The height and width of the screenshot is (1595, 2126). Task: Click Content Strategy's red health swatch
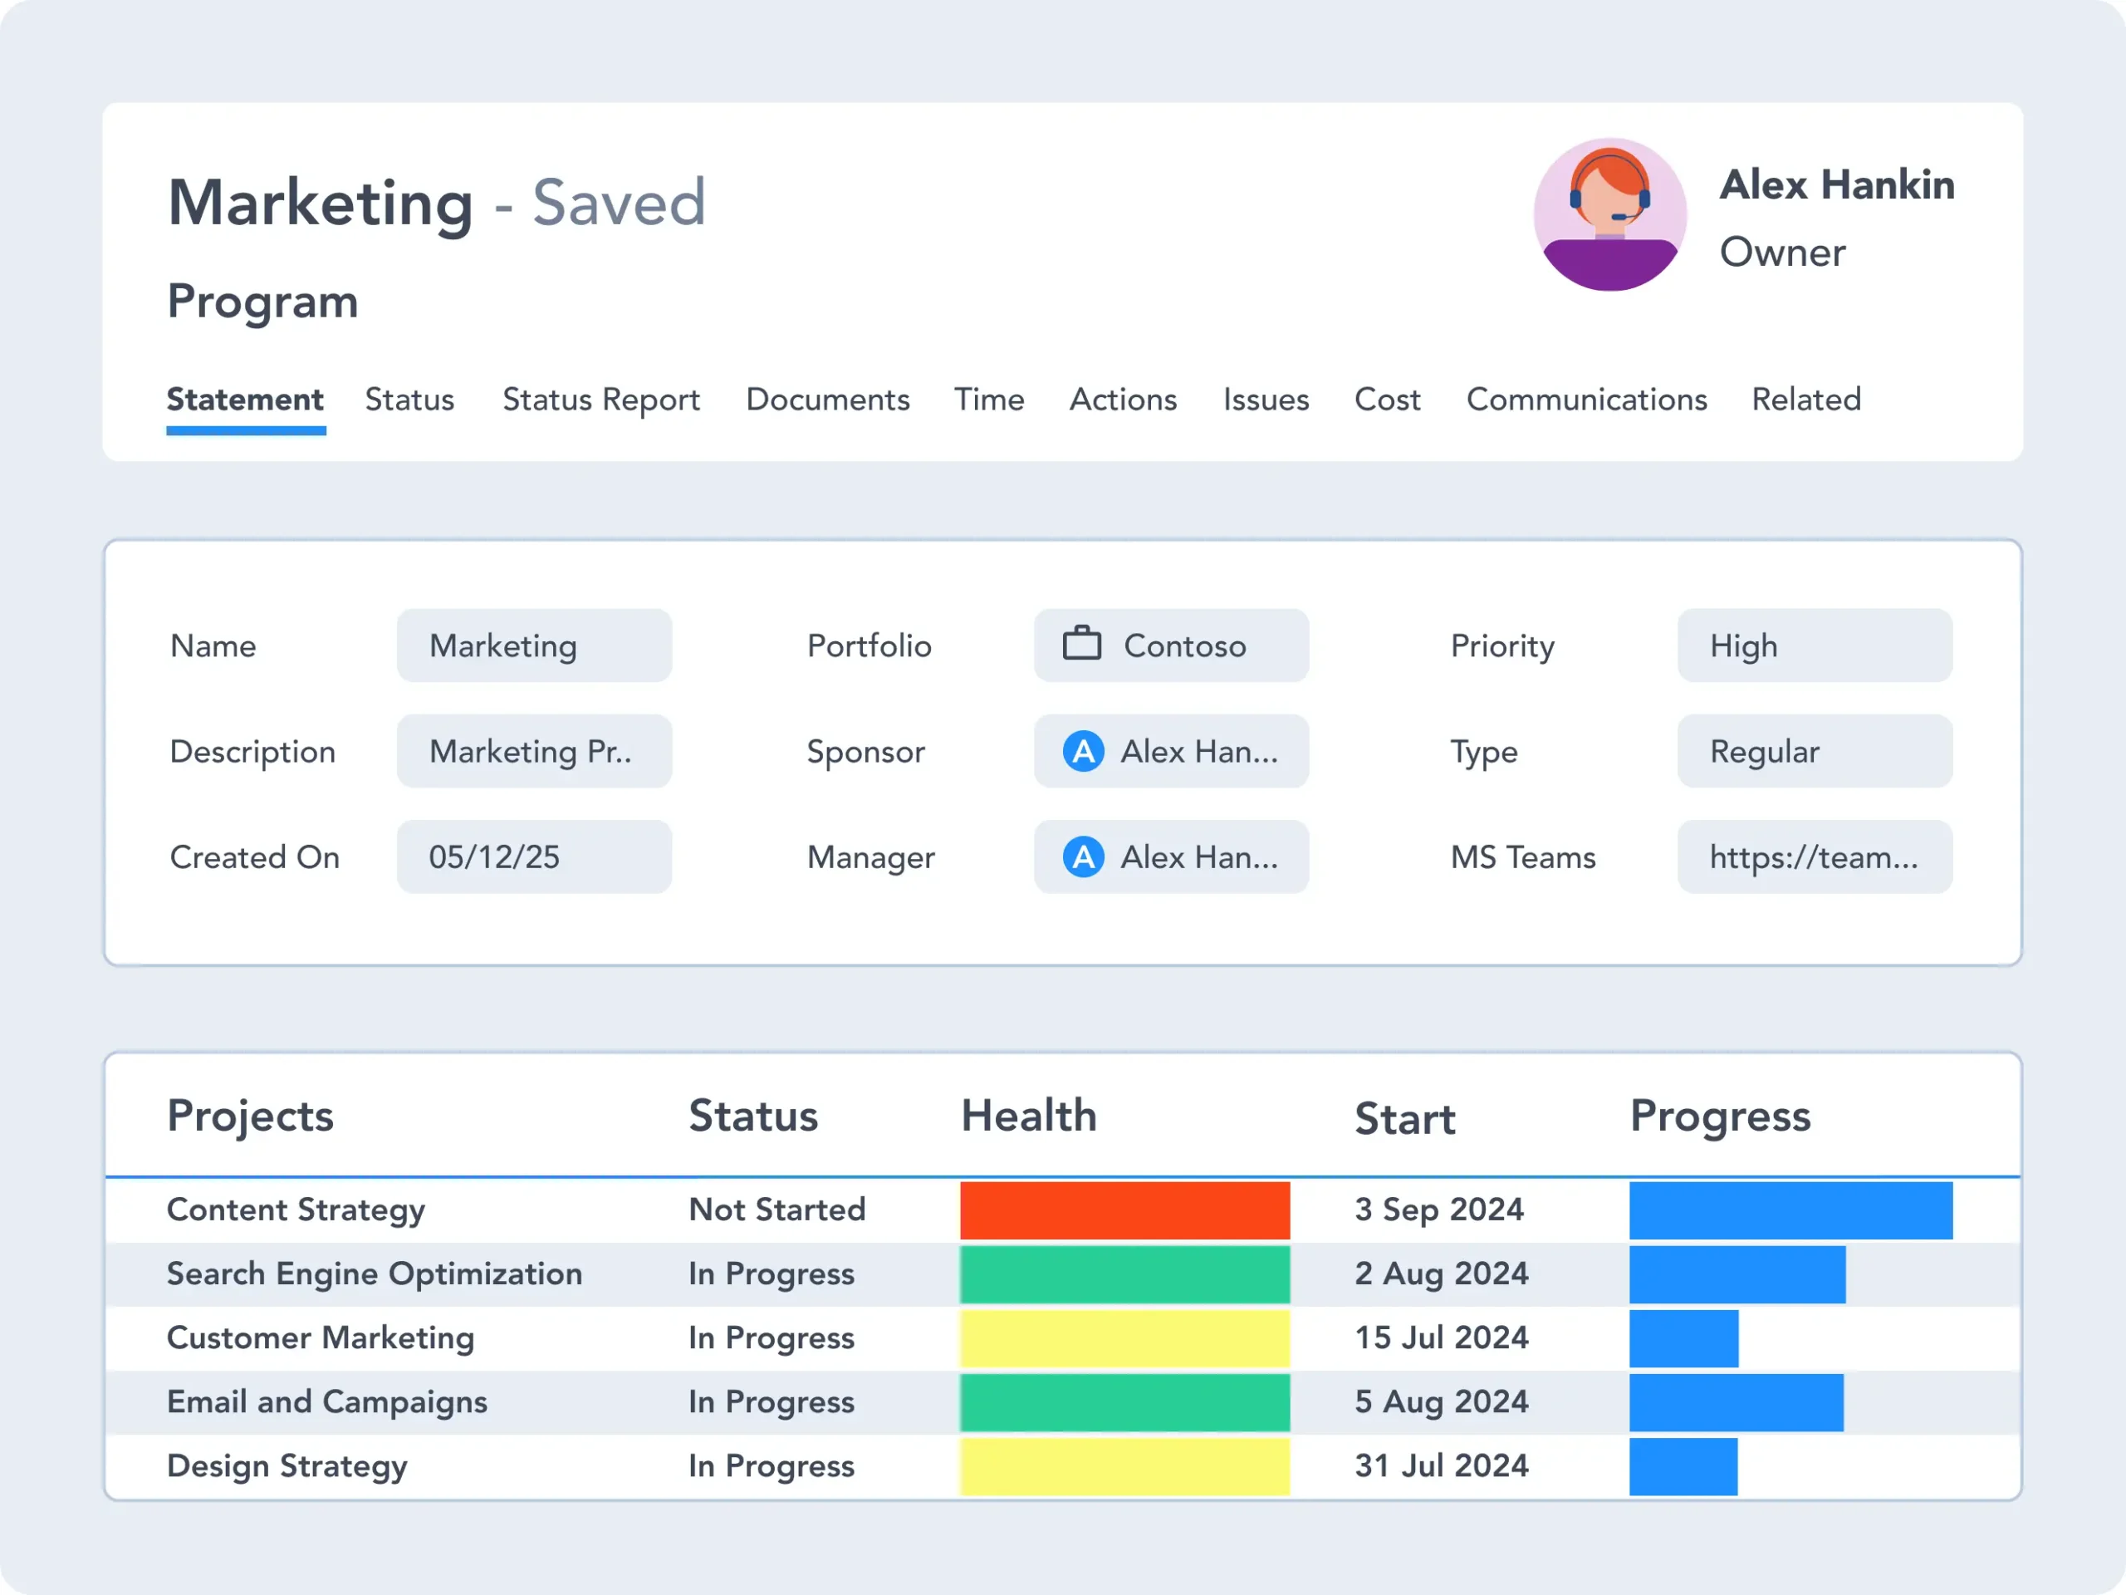coord(1124,1210)
